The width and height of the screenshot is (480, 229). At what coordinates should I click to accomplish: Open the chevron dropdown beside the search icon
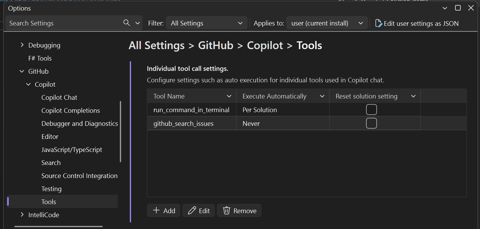click(x=137, y=23)
